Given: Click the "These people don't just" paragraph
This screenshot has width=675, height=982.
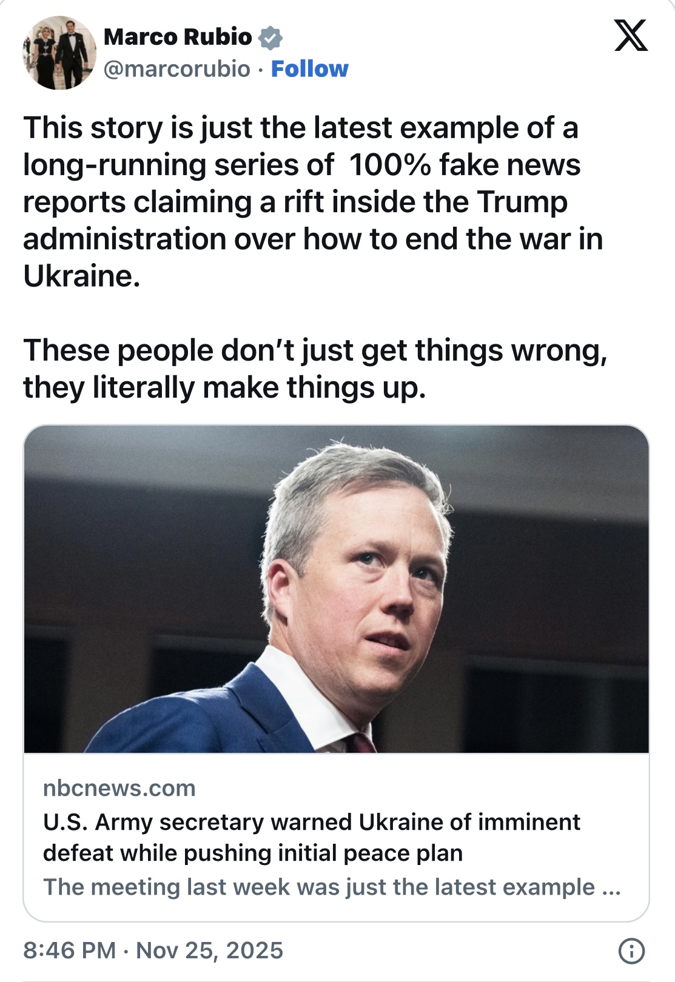Looking at the screenshot, I should [x=315, y=369].
